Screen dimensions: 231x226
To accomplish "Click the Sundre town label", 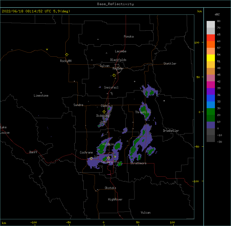I will [78, 105].
